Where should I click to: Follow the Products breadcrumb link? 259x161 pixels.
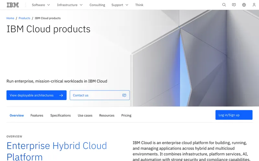coord(25,18)
